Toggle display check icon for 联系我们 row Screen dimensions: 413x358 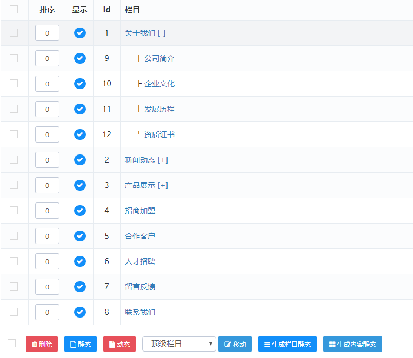tap(80, 312)
